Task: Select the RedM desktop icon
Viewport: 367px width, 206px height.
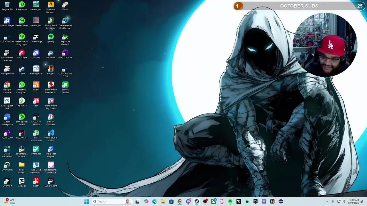Action: (x=36, y=182)
